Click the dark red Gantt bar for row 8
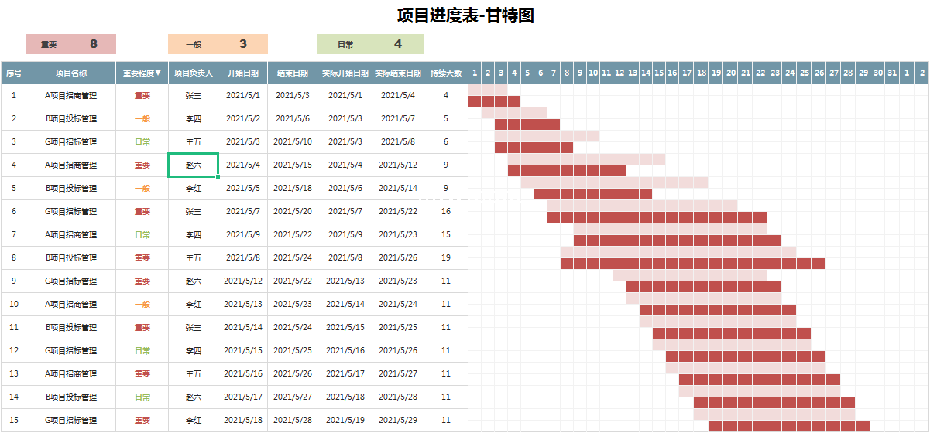This screenshot has width=937, height=433. coord(692,264)
